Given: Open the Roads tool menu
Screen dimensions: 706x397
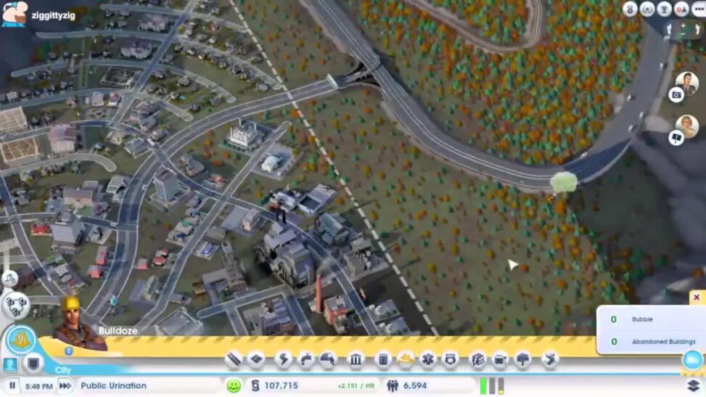Looking at the screenshot, I should (x=234, y=359).
